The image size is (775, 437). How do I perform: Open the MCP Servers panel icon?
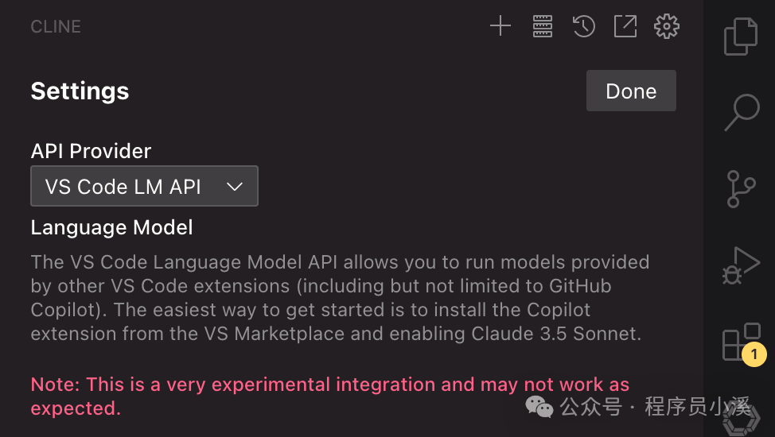pyautogui.click(x=542, y=26)
